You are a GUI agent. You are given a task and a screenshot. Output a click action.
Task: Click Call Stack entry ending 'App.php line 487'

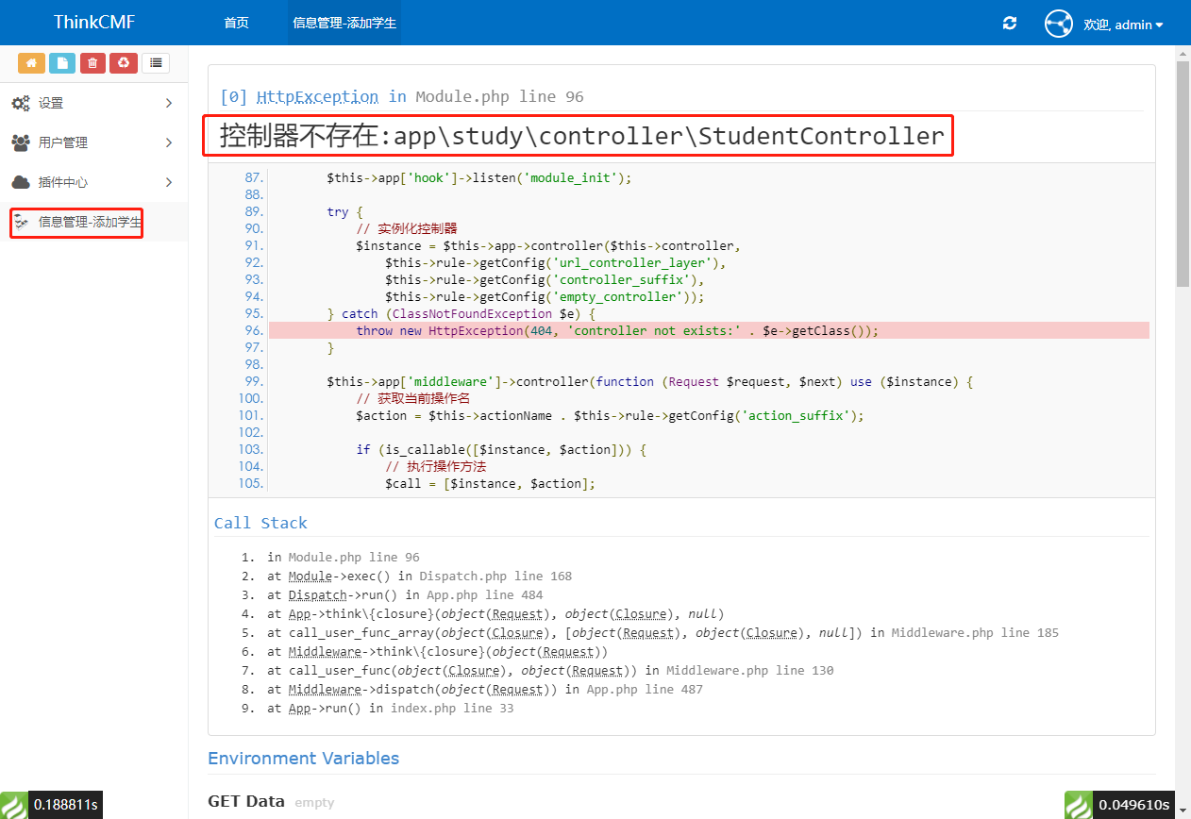click(485, 689)
